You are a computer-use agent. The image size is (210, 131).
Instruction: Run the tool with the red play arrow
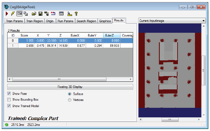(x=7, y=14)
